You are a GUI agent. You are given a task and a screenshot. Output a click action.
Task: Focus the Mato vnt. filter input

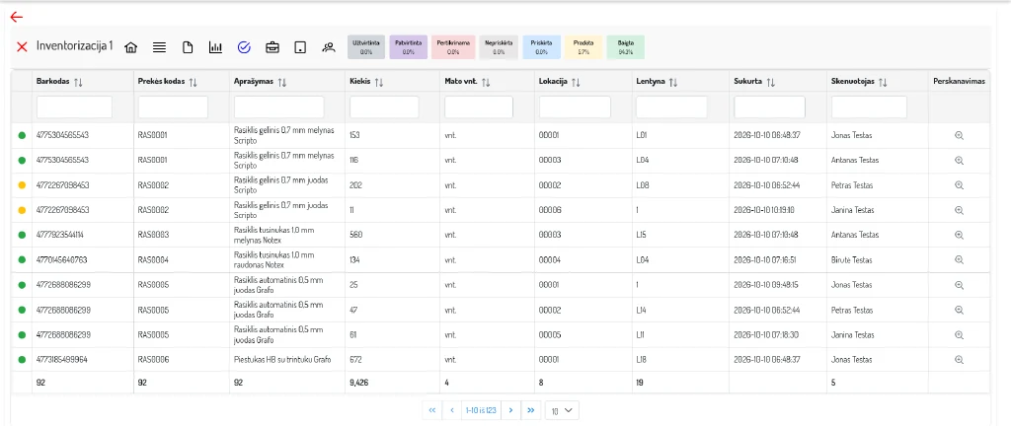pos(479,106)
